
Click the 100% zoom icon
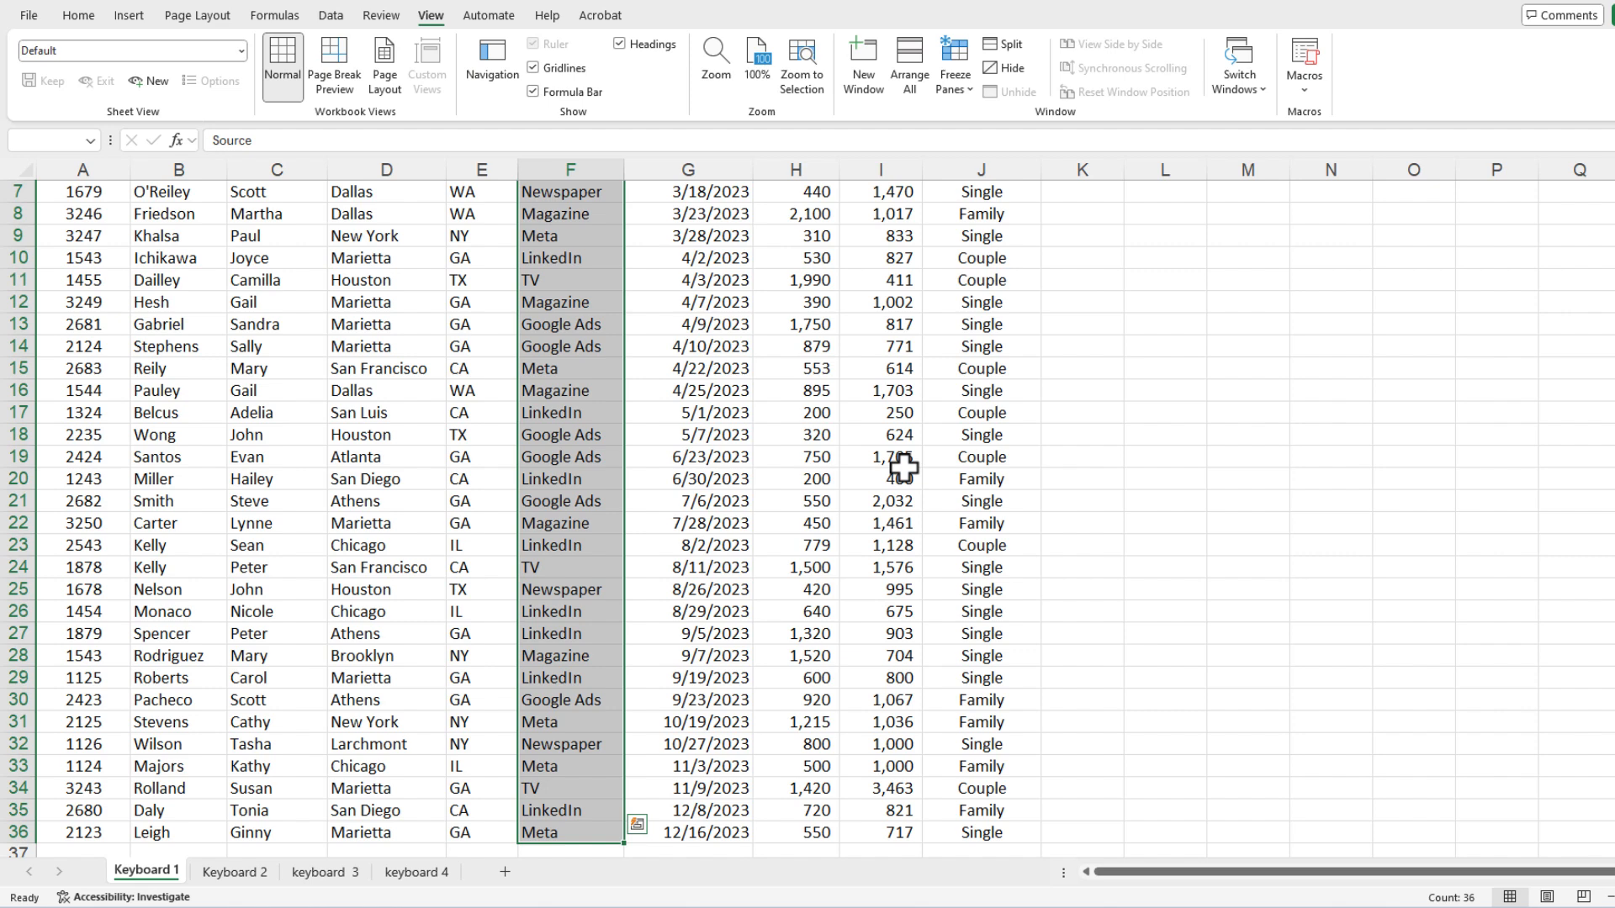[x=757, y=52]
